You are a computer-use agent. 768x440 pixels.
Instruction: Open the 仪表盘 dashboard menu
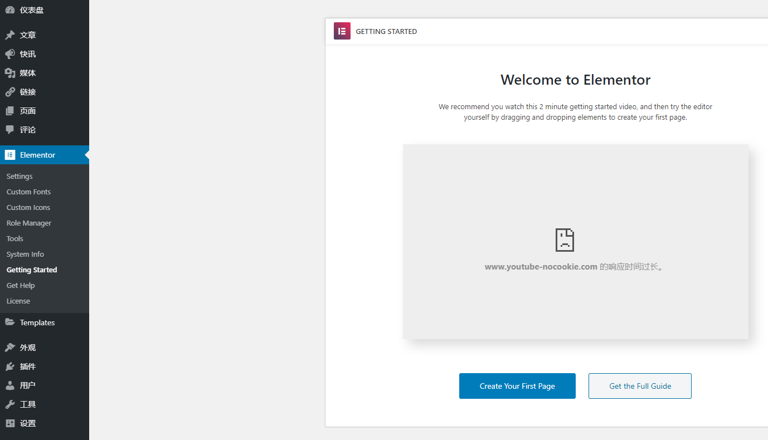[45, 10]
